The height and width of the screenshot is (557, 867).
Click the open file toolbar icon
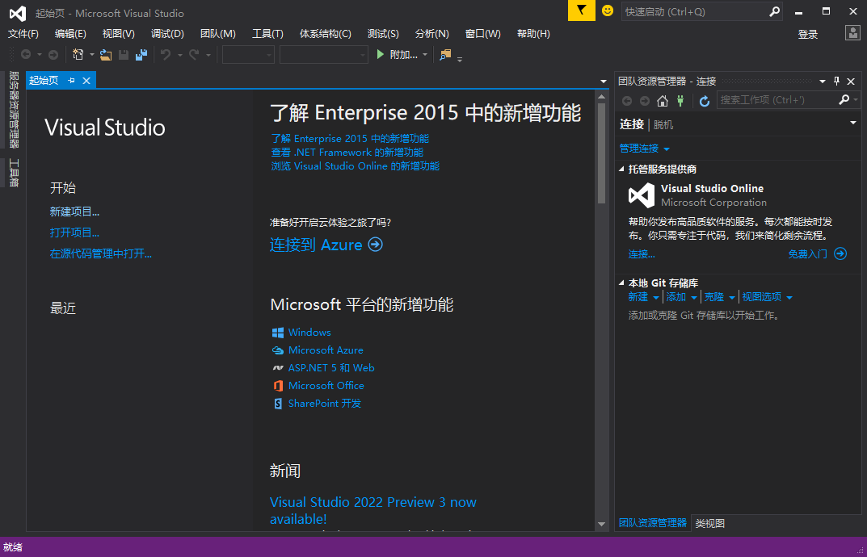point(106,54)
